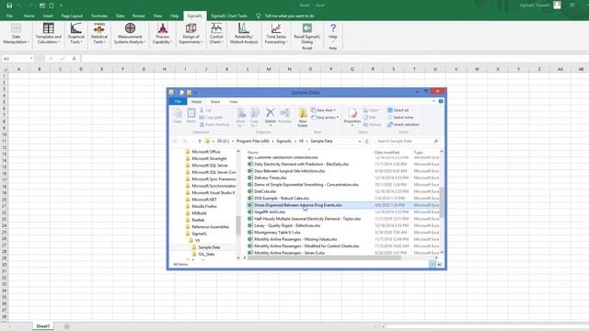
Task: Open the Excel File tab
Action: [9, 16]
